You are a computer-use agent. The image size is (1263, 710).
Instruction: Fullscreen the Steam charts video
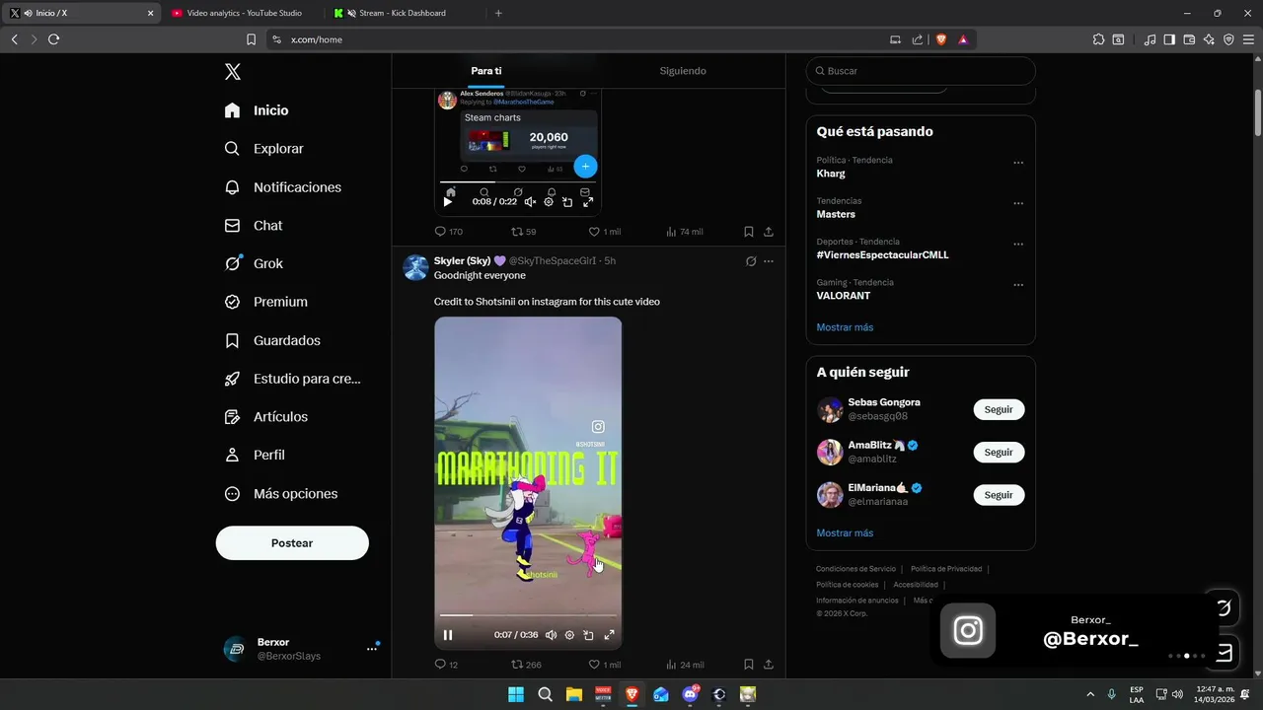pos(588,202)
